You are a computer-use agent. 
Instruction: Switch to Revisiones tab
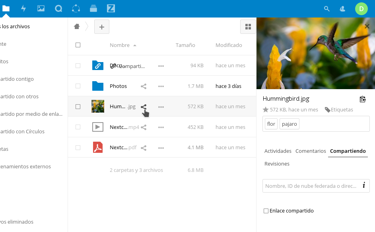coord(277,164)
